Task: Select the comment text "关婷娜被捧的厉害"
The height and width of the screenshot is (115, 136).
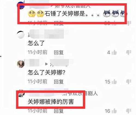Action: (x=51, y=102)
